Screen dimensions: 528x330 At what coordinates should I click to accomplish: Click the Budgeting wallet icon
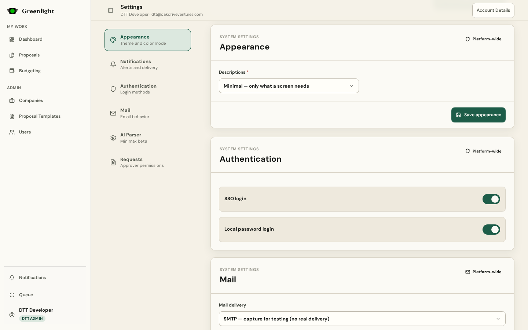12,71
